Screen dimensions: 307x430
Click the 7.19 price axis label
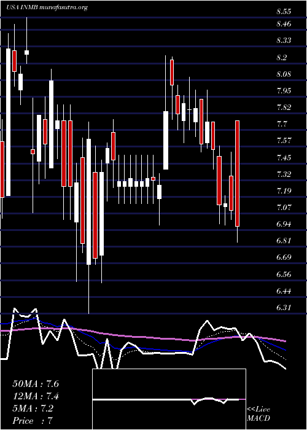click(284, 191)
